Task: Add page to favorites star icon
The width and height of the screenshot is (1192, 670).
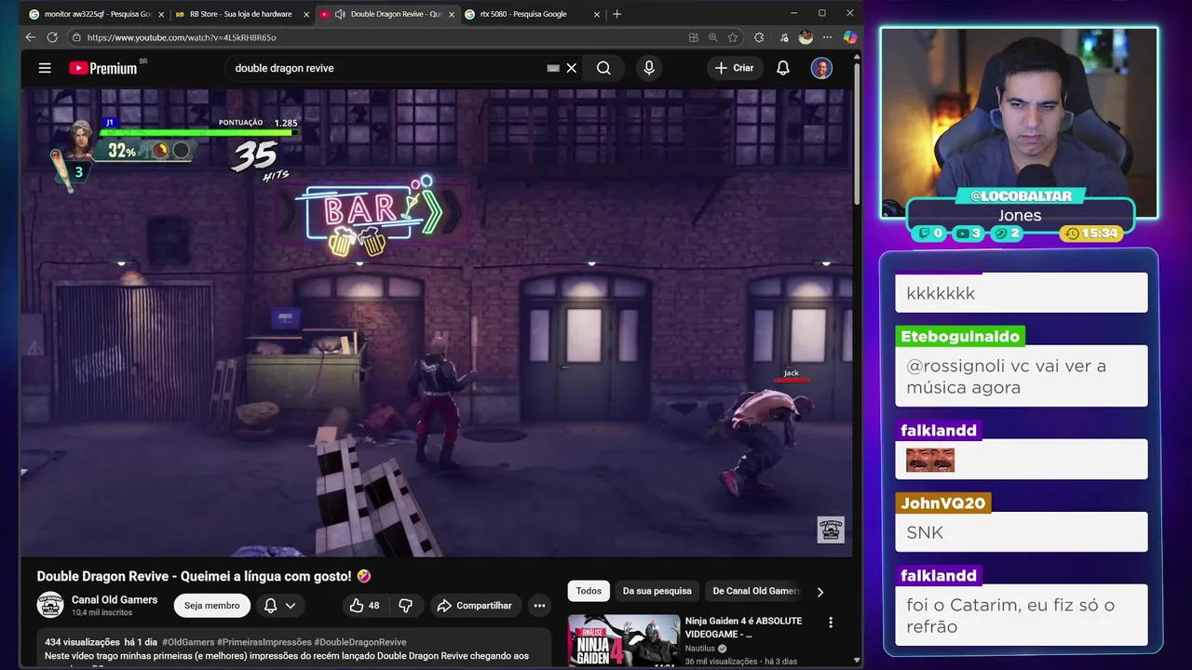Action: point(733,37)
